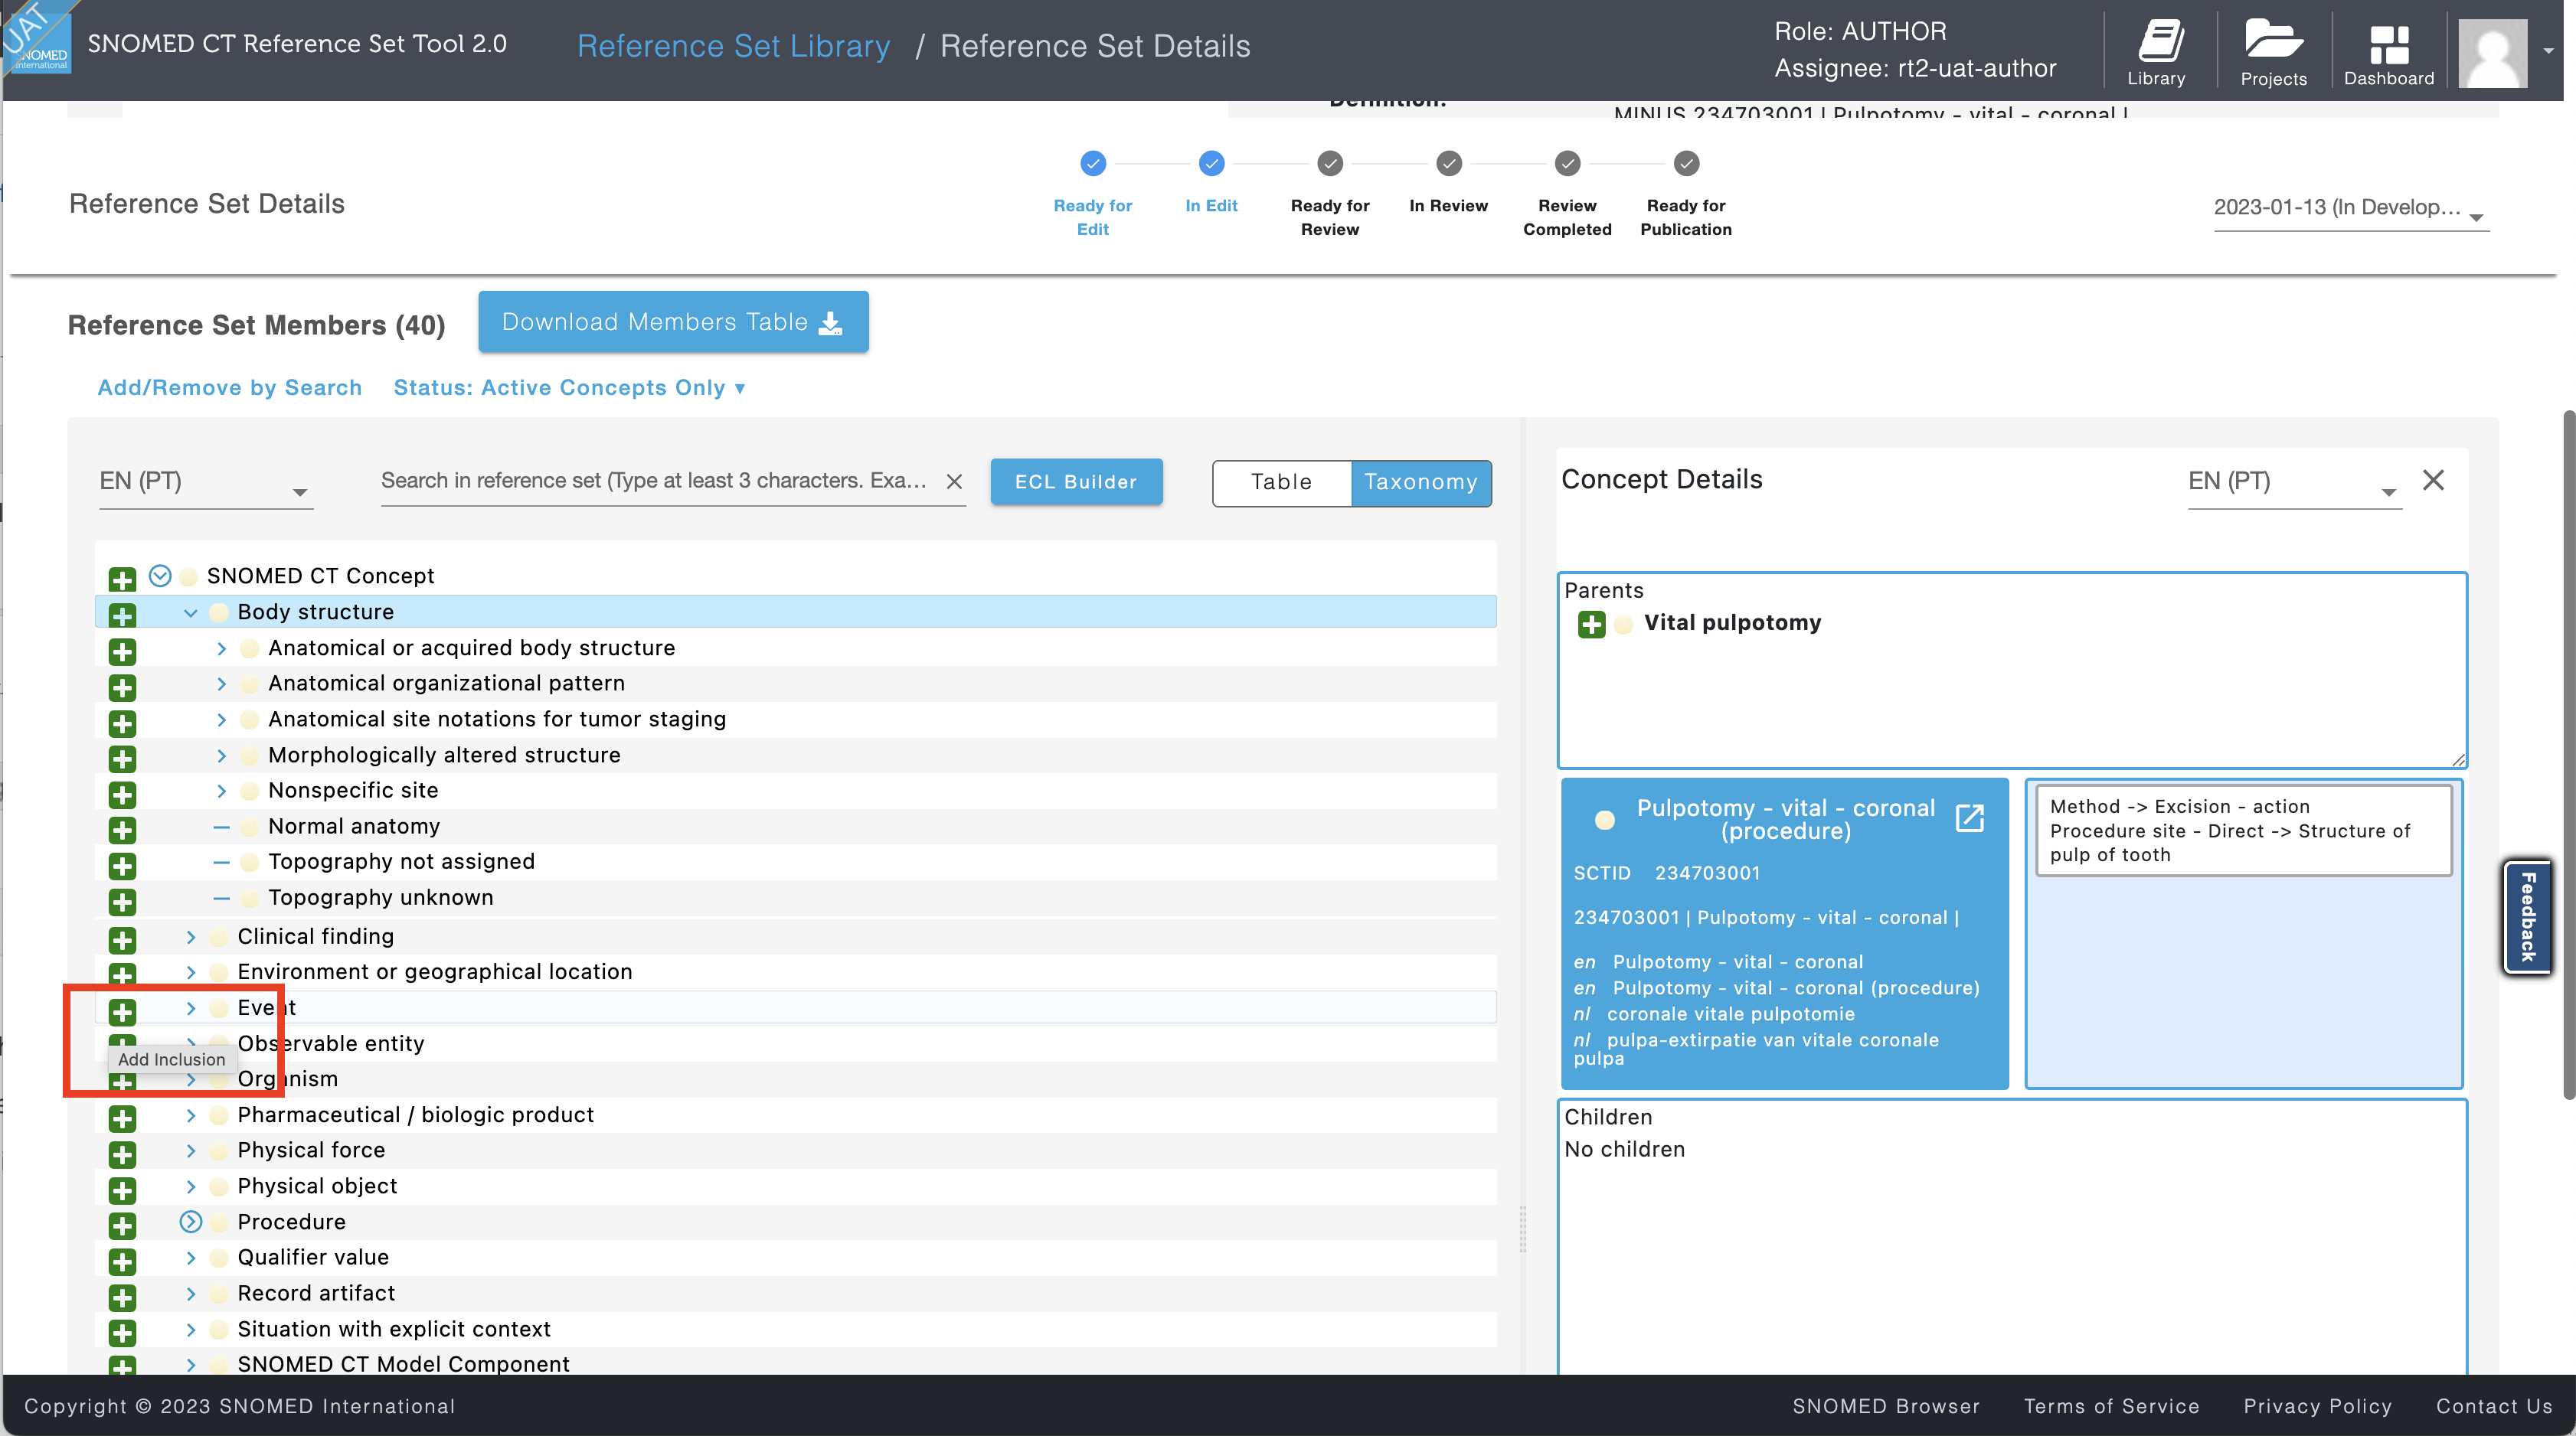Expand the Physical object node

(190, 1186)
